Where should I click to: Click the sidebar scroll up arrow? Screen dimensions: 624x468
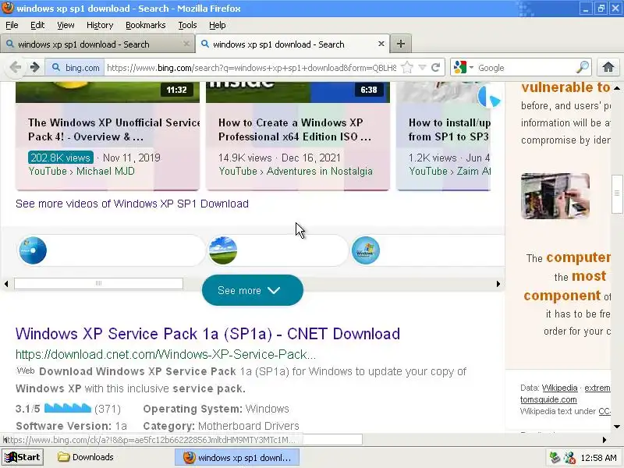(616, 88)
